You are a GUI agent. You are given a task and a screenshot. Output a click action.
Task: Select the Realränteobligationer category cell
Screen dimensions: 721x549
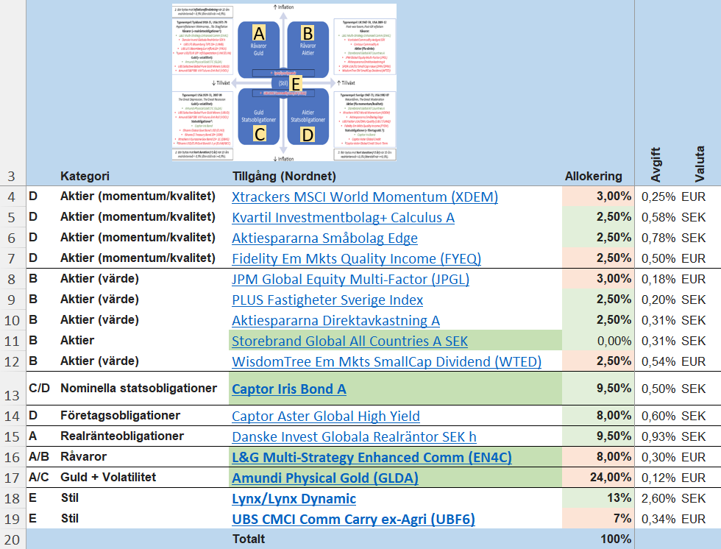(122, 436)
